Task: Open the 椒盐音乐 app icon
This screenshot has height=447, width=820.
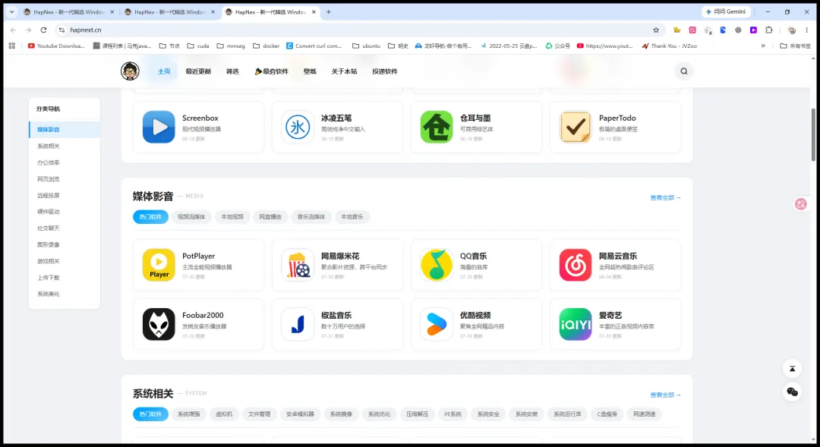Action: coord(298,324)
